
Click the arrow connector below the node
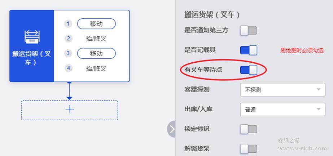point(69,91)
